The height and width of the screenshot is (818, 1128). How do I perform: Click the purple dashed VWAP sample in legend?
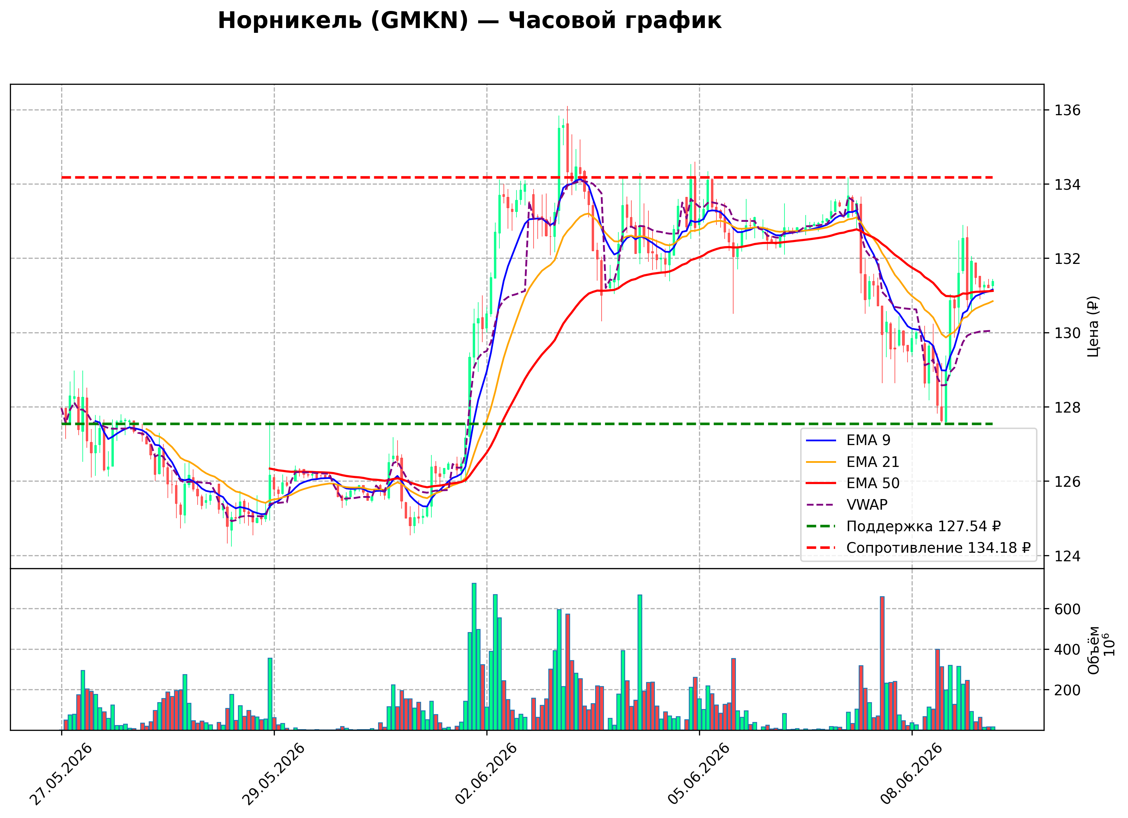click(821, 505)
